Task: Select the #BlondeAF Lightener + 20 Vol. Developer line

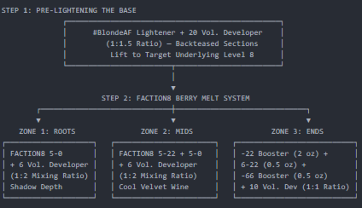Action: [x=178, y=33]
